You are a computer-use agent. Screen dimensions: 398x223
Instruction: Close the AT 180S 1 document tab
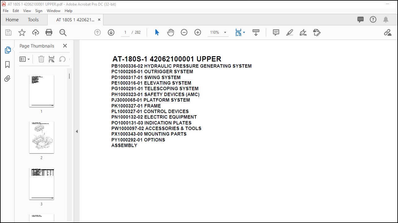(x=99, y=19)
